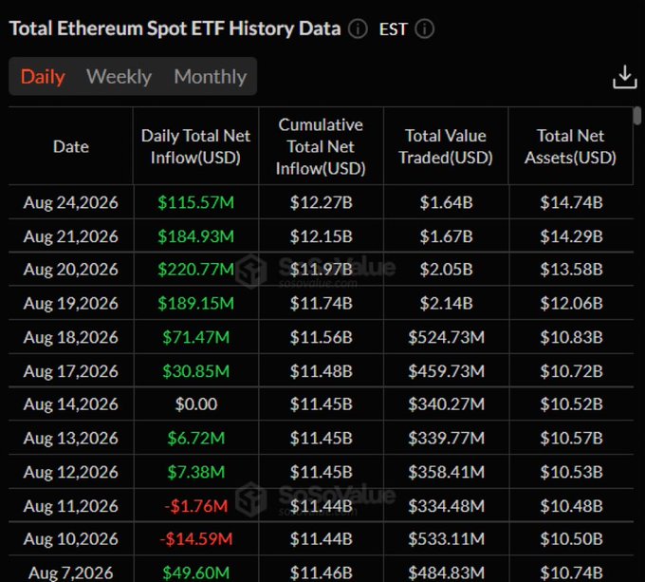Screen dimensions: 645x582
Task: Select the $2.14B value traded cell
Action: (447, 304)
